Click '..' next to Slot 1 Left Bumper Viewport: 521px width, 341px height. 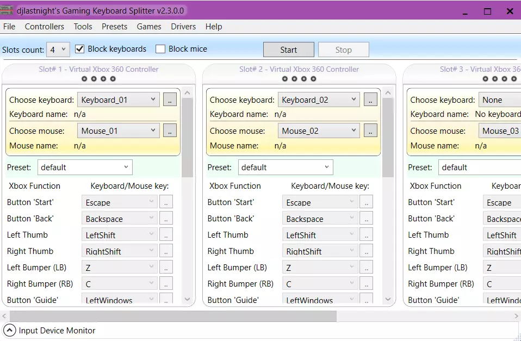pyautogui.click(x=166, y=267)
